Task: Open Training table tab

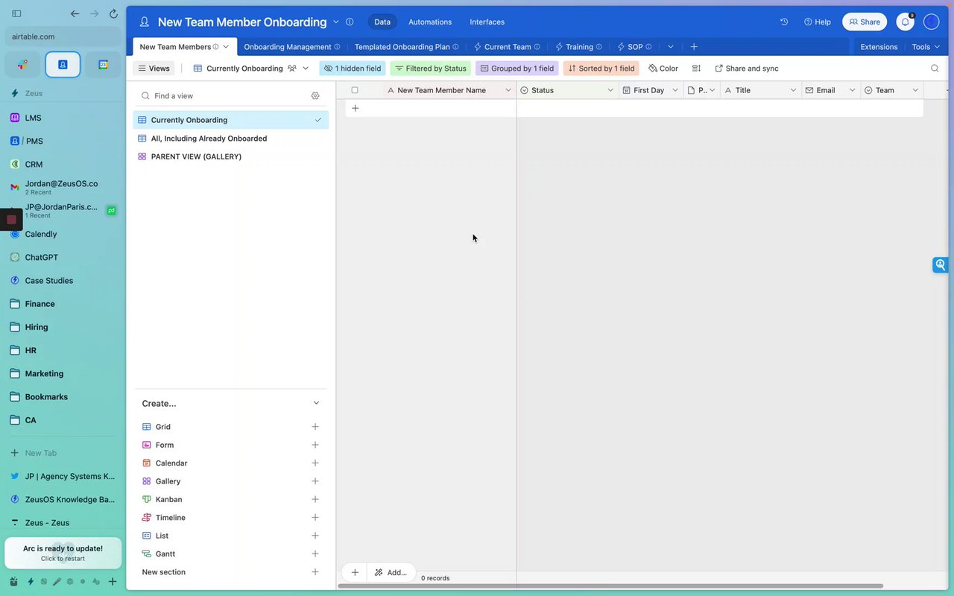Action: [x=579, y=46]
